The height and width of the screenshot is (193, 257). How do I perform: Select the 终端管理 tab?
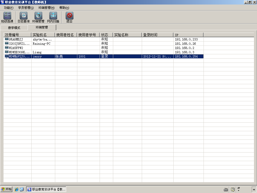pyautogui.click(x=42, y=27)
